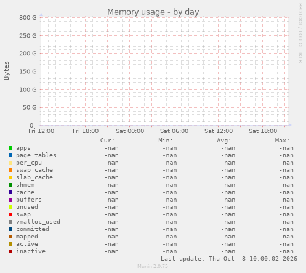306x273 pixels.
Task: Click the 'buffers' legend label
Action: pyautogui.click(x=29, y=200)
